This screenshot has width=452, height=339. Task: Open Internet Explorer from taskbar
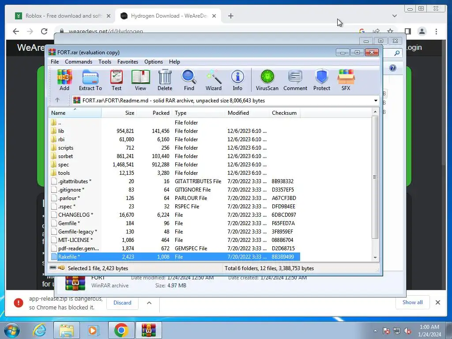pyautogui.click(x=39, y=330)
